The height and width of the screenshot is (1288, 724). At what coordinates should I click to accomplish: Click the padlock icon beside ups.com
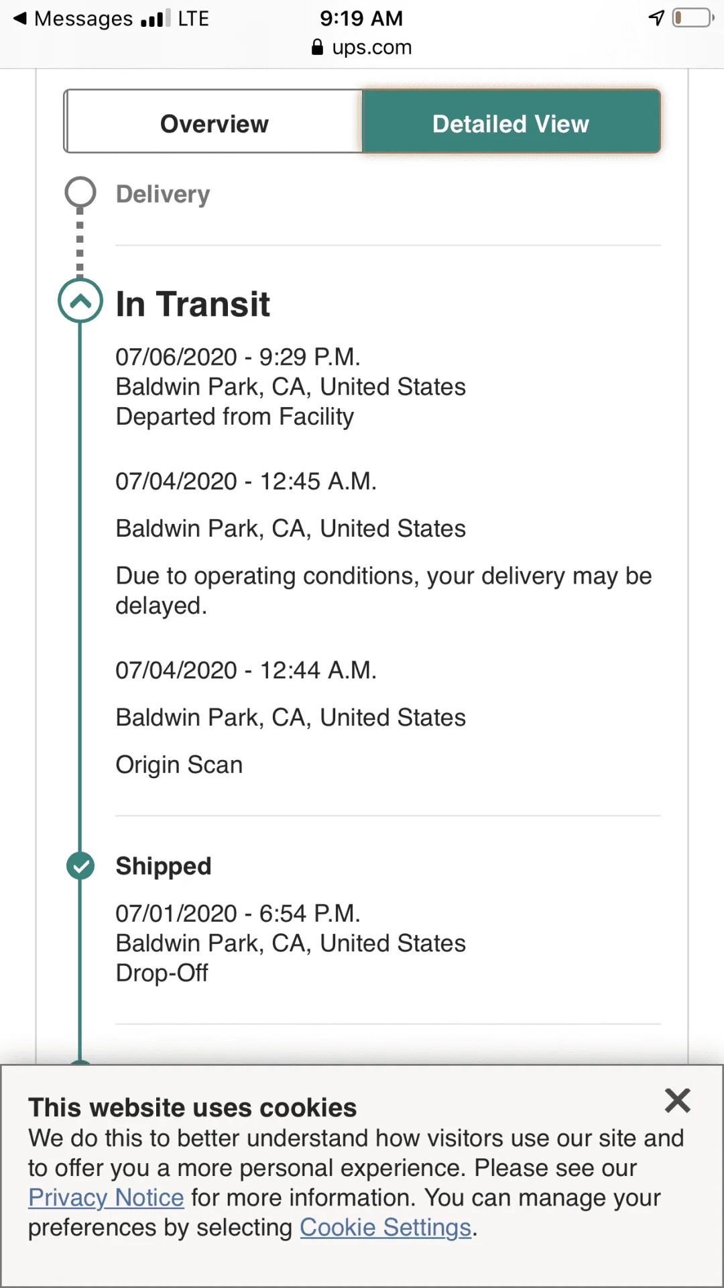(x=318, y=47)
